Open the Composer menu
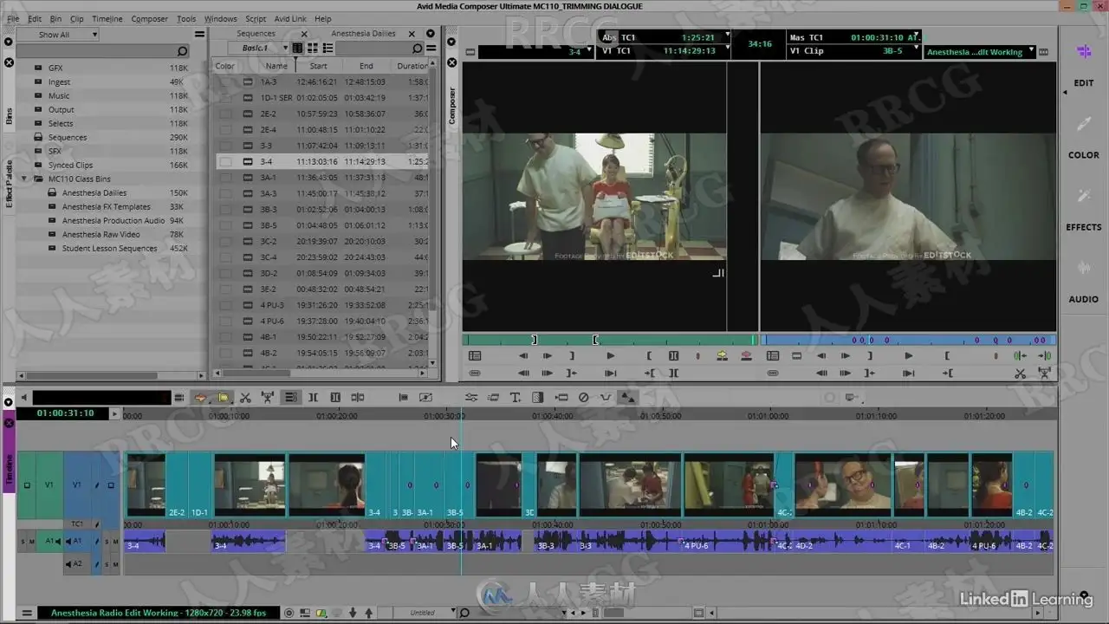 [149, 18]
